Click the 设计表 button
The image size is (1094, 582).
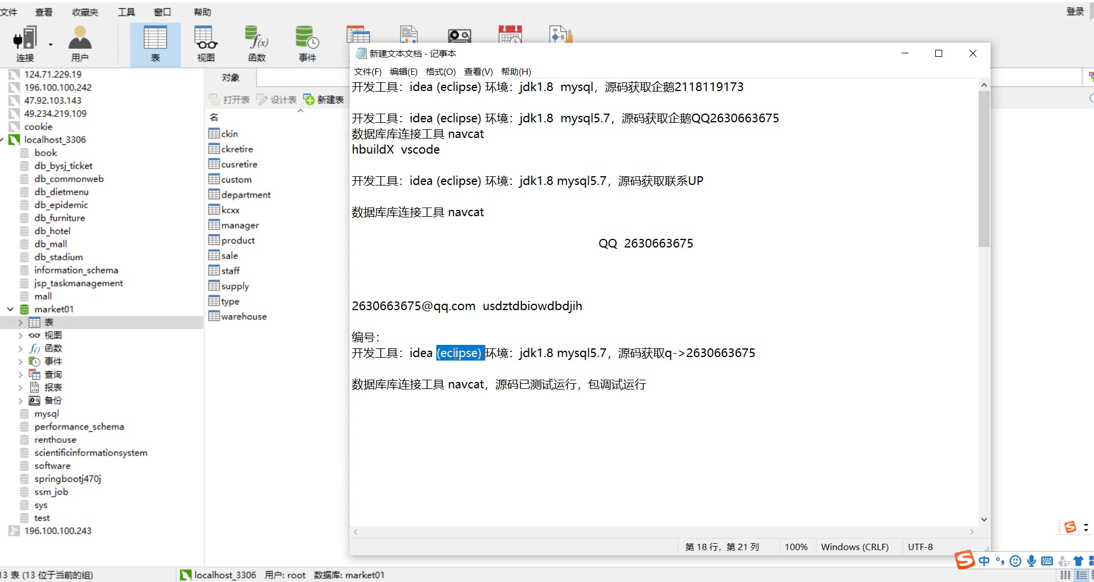coord(277,100)
